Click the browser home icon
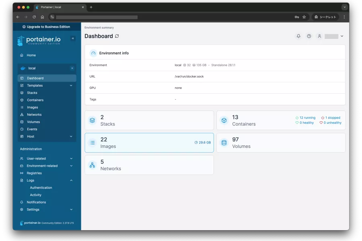Image resolution: width=362 pixels, height=241 pixels. [42, 17]
